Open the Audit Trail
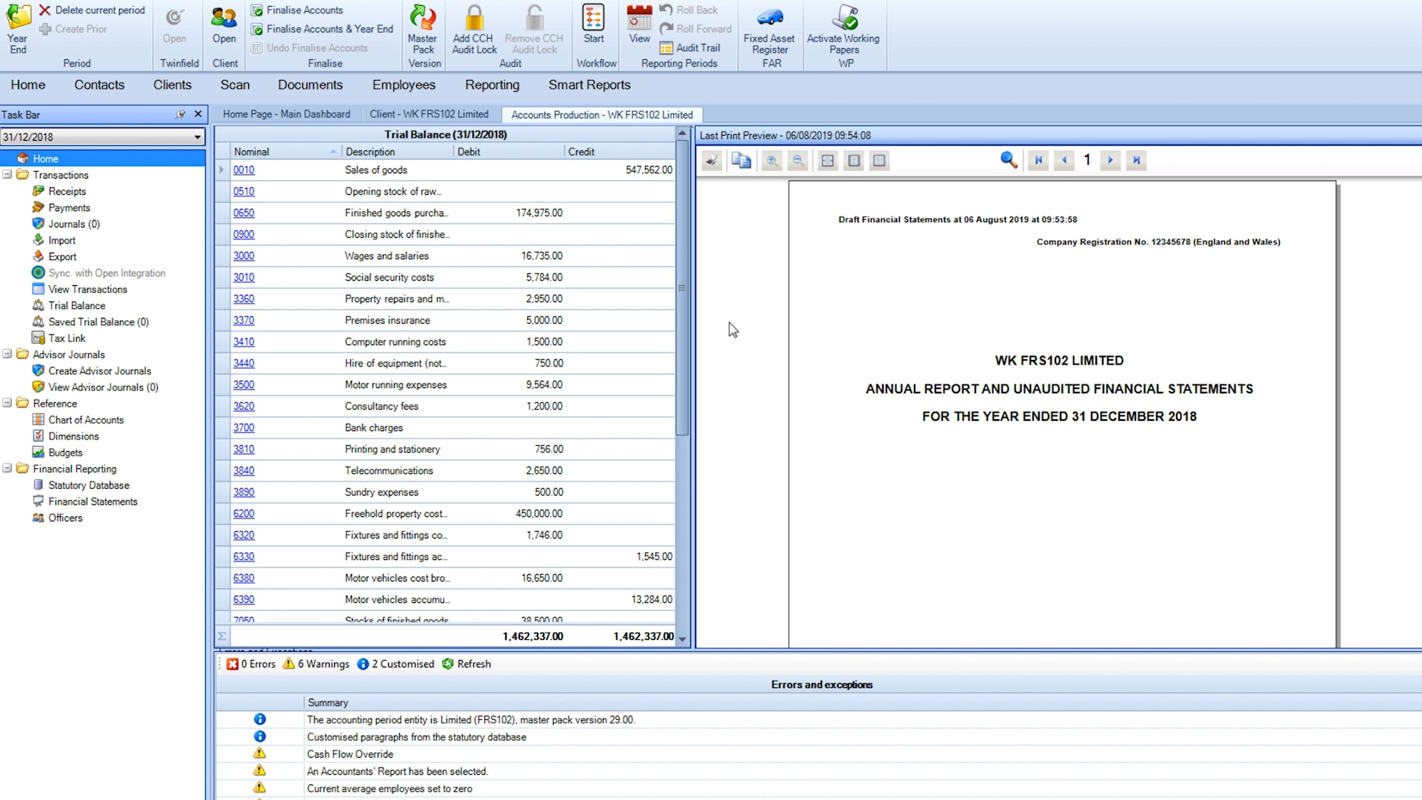The image size is (1422, 800). (x=690, y=47)
